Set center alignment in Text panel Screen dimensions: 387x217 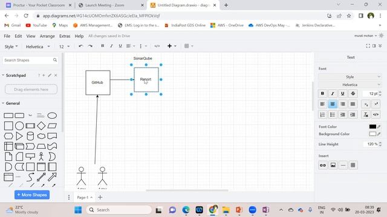tap(333, 104)
